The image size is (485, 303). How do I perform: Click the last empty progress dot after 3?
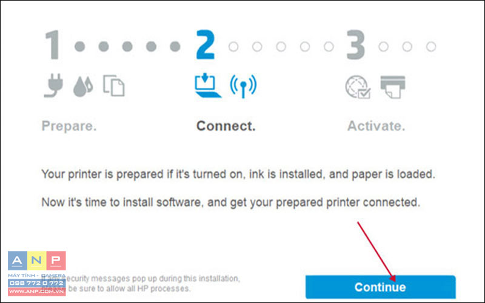pyautogui.click(x=431, y=47)
